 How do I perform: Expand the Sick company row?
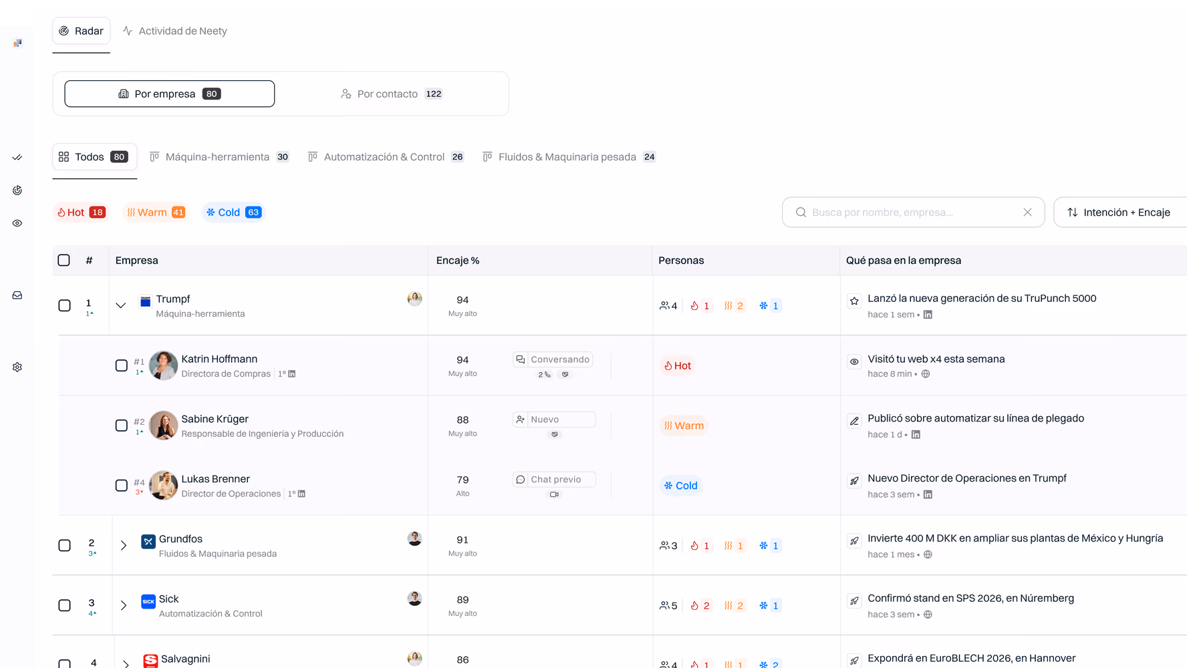click(x=124, y=605)
